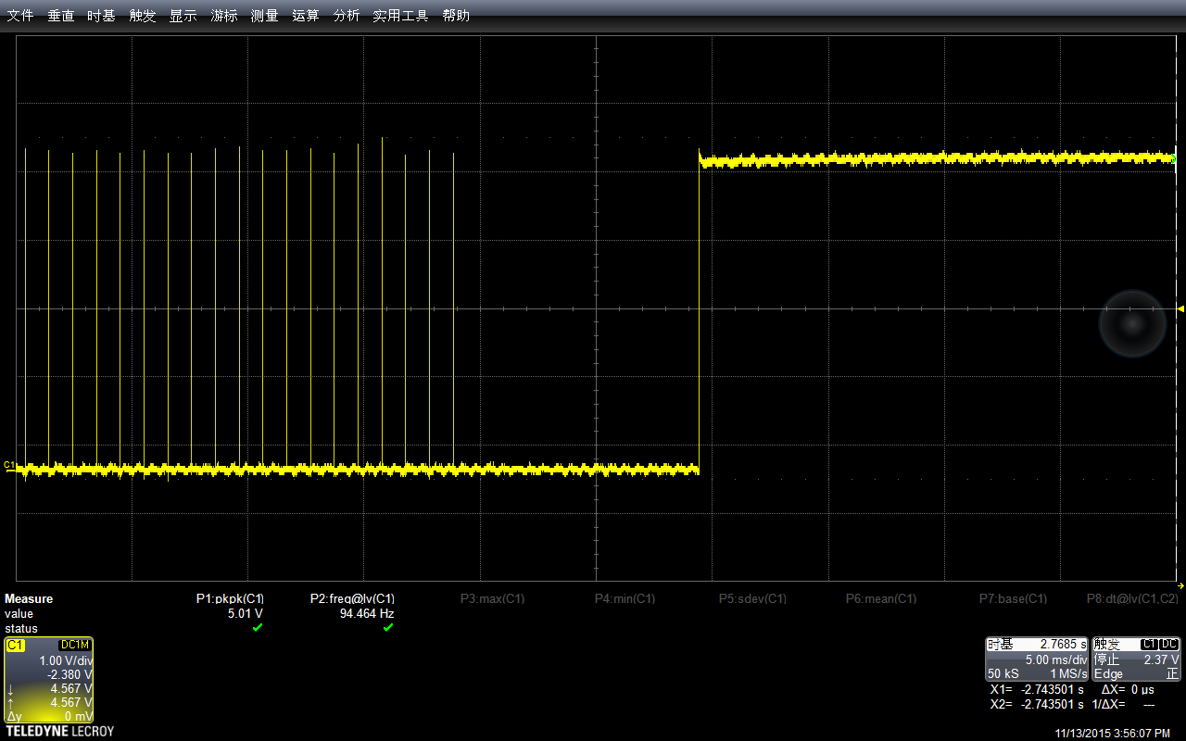This screenshot has width=1186, height=741.
Task: Click the trigger level marker at right edge
Action: click(1180, 308)
